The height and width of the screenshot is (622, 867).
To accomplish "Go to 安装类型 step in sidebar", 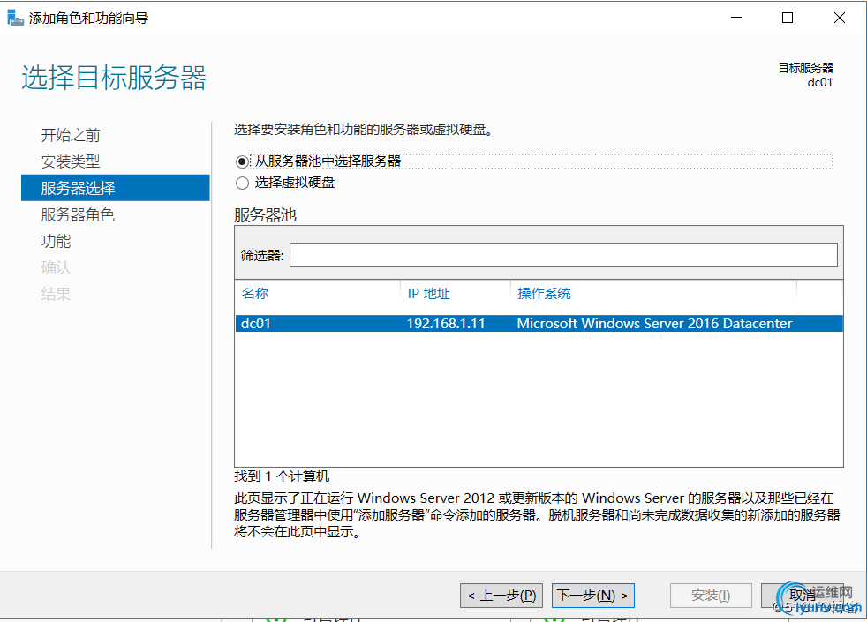I will click(71, 161).
